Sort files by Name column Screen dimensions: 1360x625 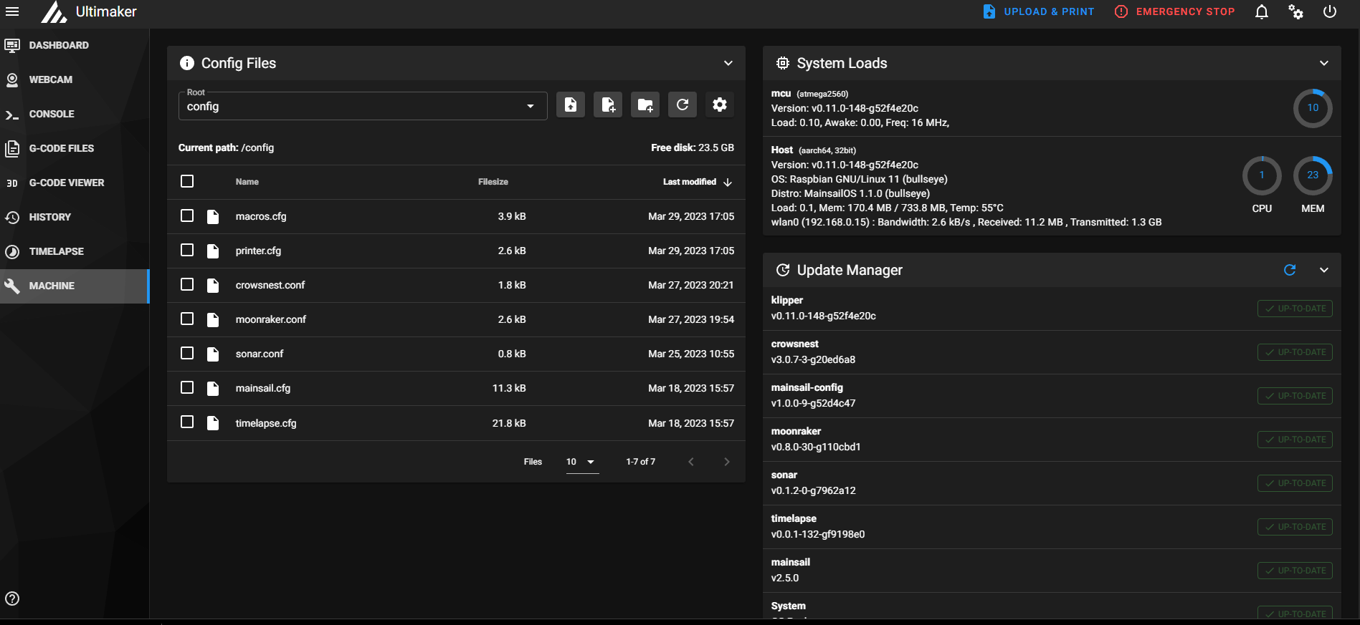pos(247,182)
